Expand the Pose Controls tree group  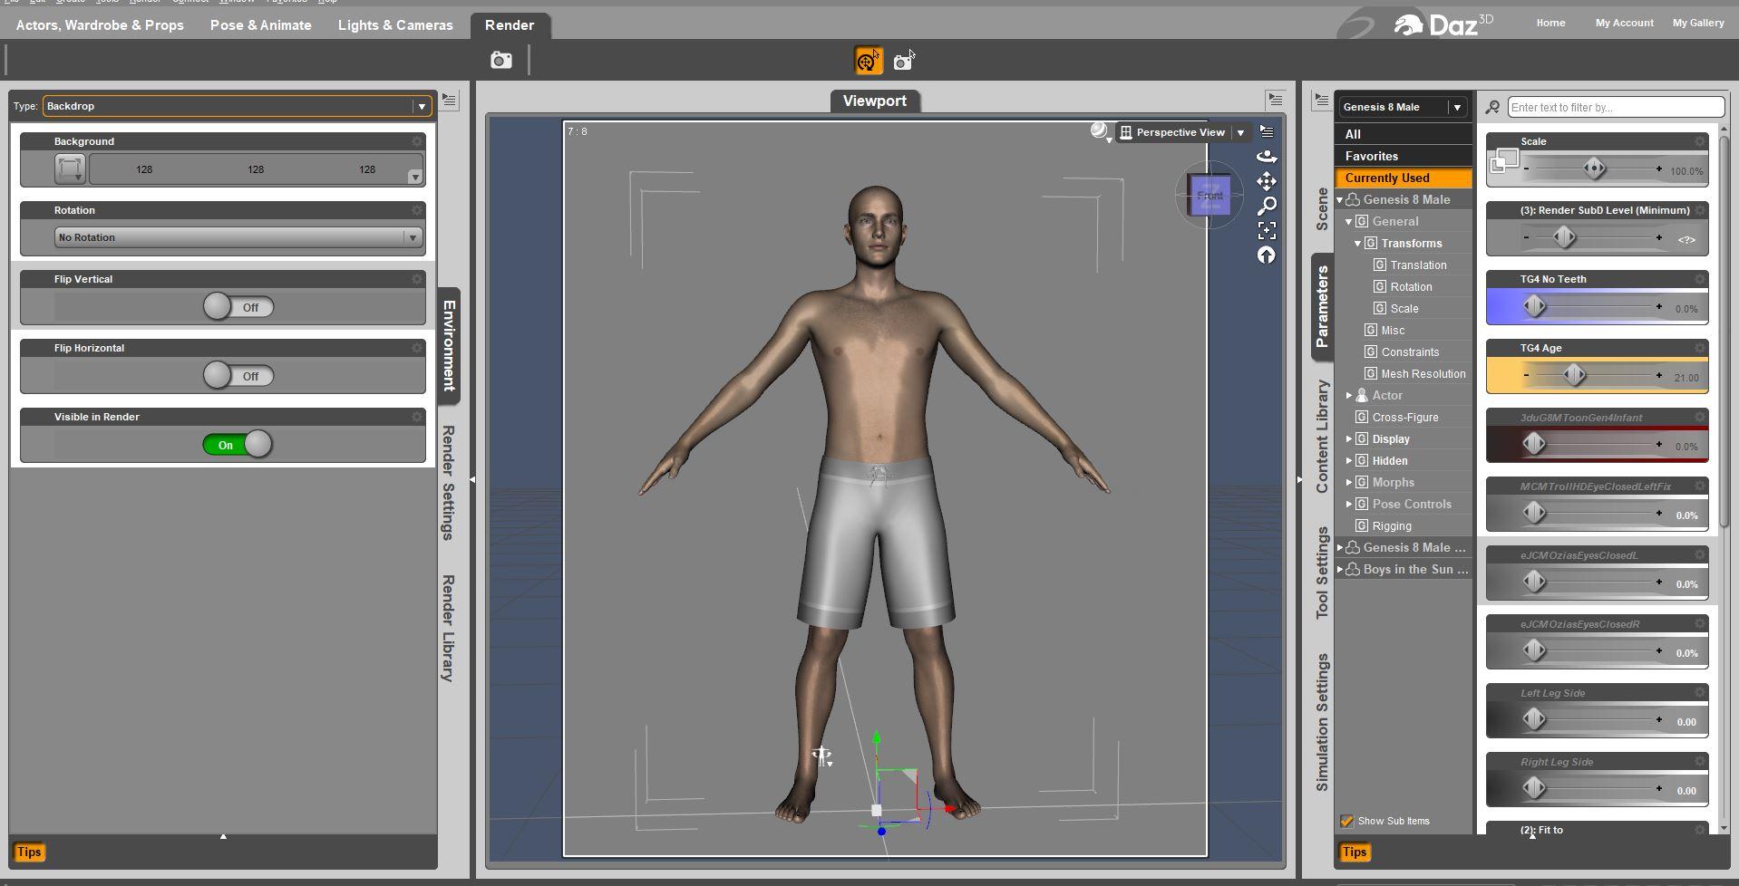coord(1349,505)
